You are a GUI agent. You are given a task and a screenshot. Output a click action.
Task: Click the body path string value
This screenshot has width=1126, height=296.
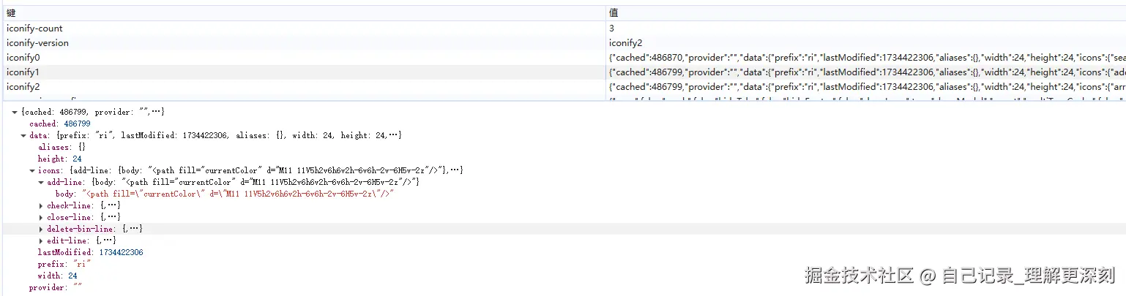click(239, 194)
